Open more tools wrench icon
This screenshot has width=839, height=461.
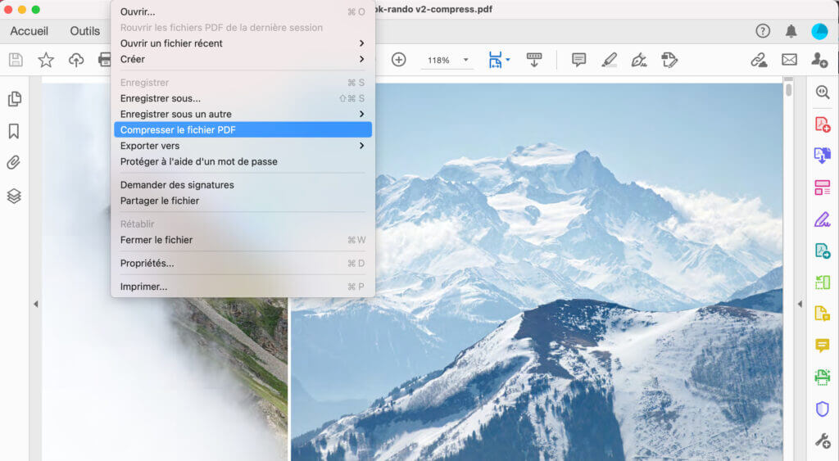[x=823, y=441]
